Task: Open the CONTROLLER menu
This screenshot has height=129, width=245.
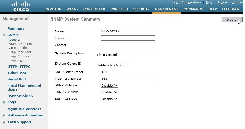Action: click(94, 9)
